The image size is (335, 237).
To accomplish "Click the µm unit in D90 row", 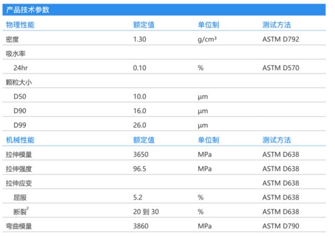I will point(203,111).
